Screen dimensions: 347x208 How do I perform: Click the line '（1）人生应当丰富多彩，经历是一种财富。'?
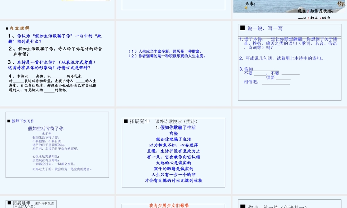coord(165,51)
